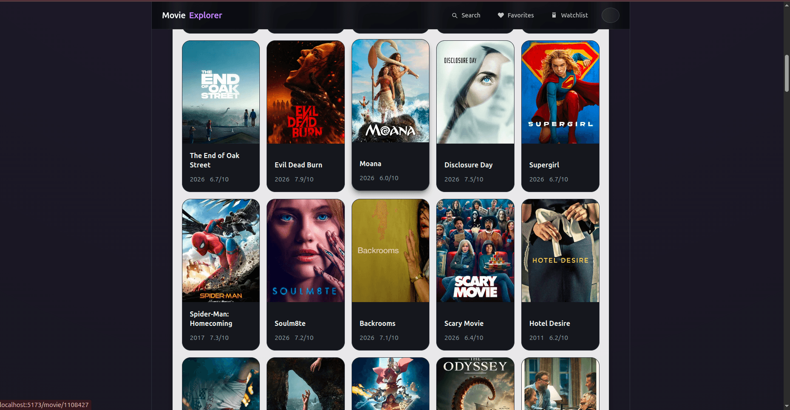Click the title text 'The End of Oak Street'

[x=215, y=160]
